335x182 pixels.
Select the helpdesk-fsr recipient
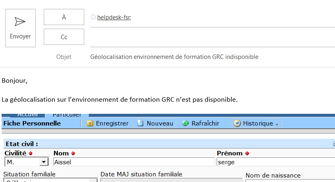[x=114, y=17]
